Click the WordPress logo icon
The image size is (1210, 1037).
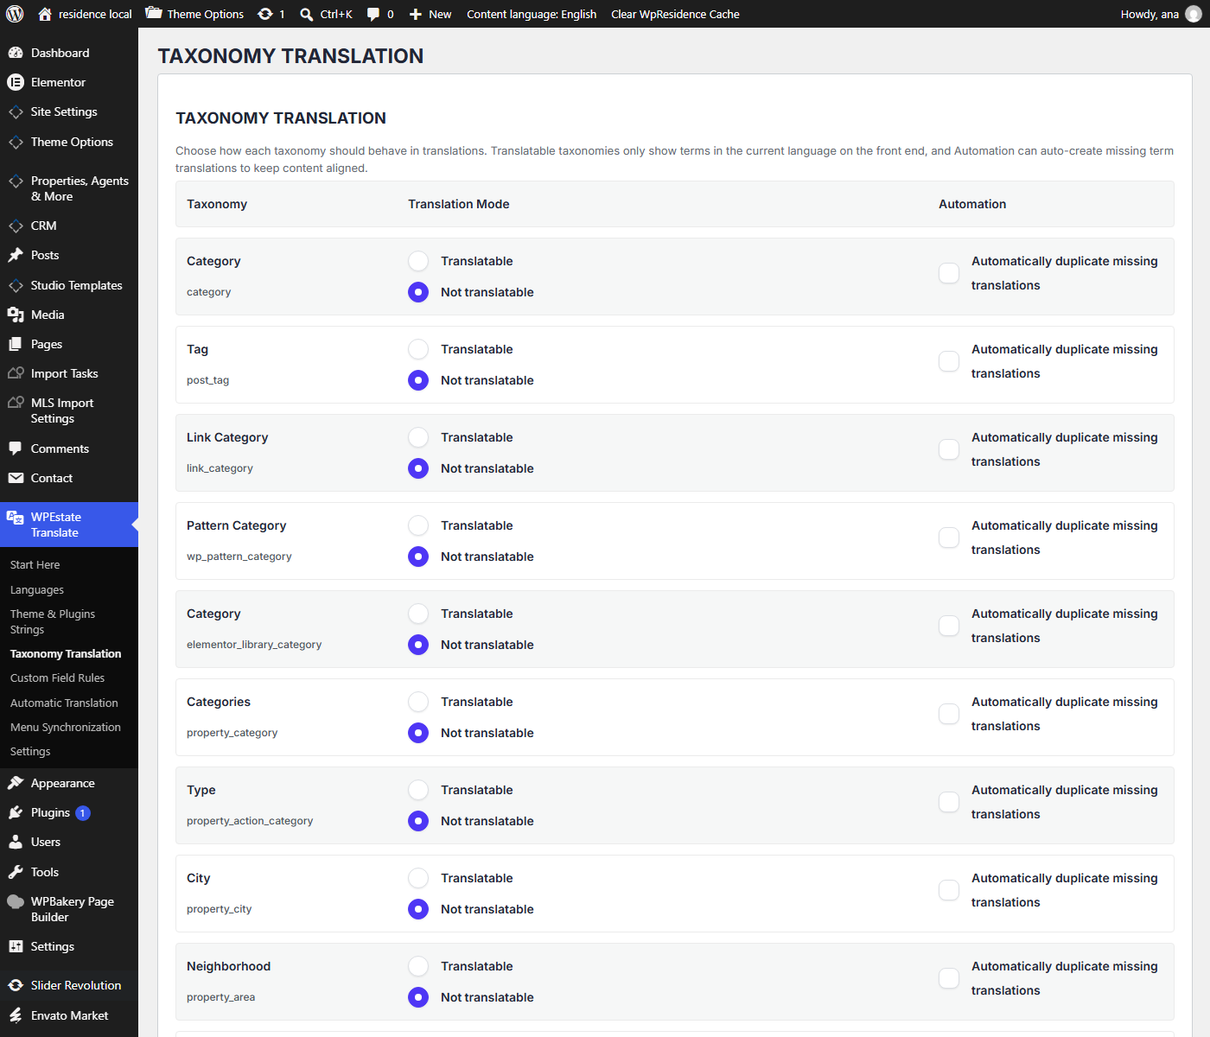(x=15, y=14)
